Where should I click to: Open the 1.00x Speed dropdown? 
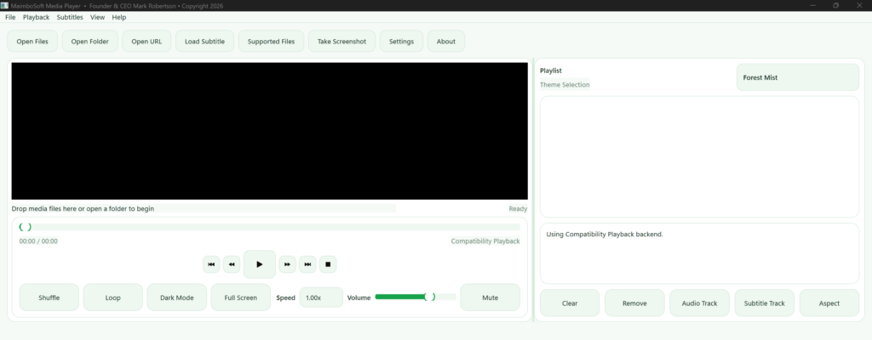pos(321,297)
